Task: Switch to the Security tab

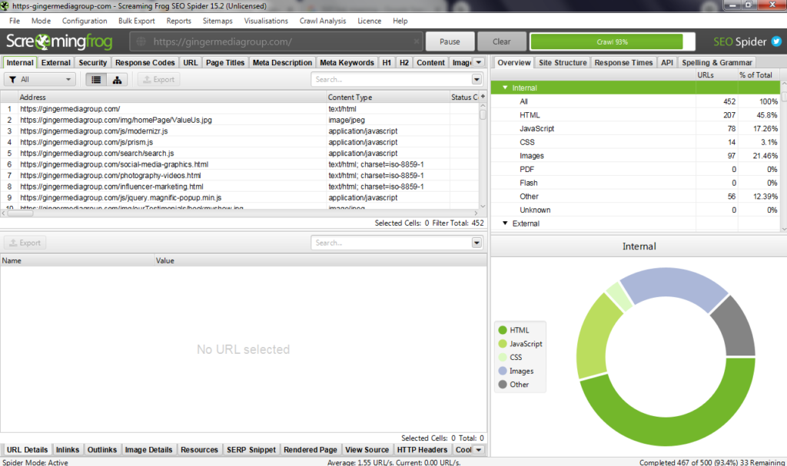Action: coord(93,63)
